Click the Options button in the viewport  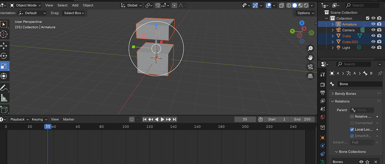[305, 13]
